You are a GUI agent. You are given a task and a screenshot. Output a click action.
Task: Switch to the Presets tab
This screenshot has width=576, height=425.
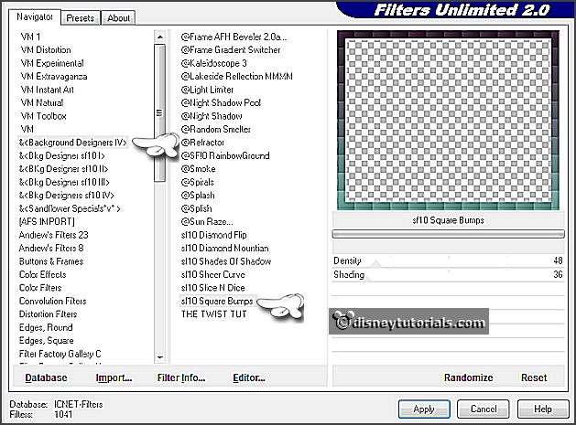click(x=80, y=18)
